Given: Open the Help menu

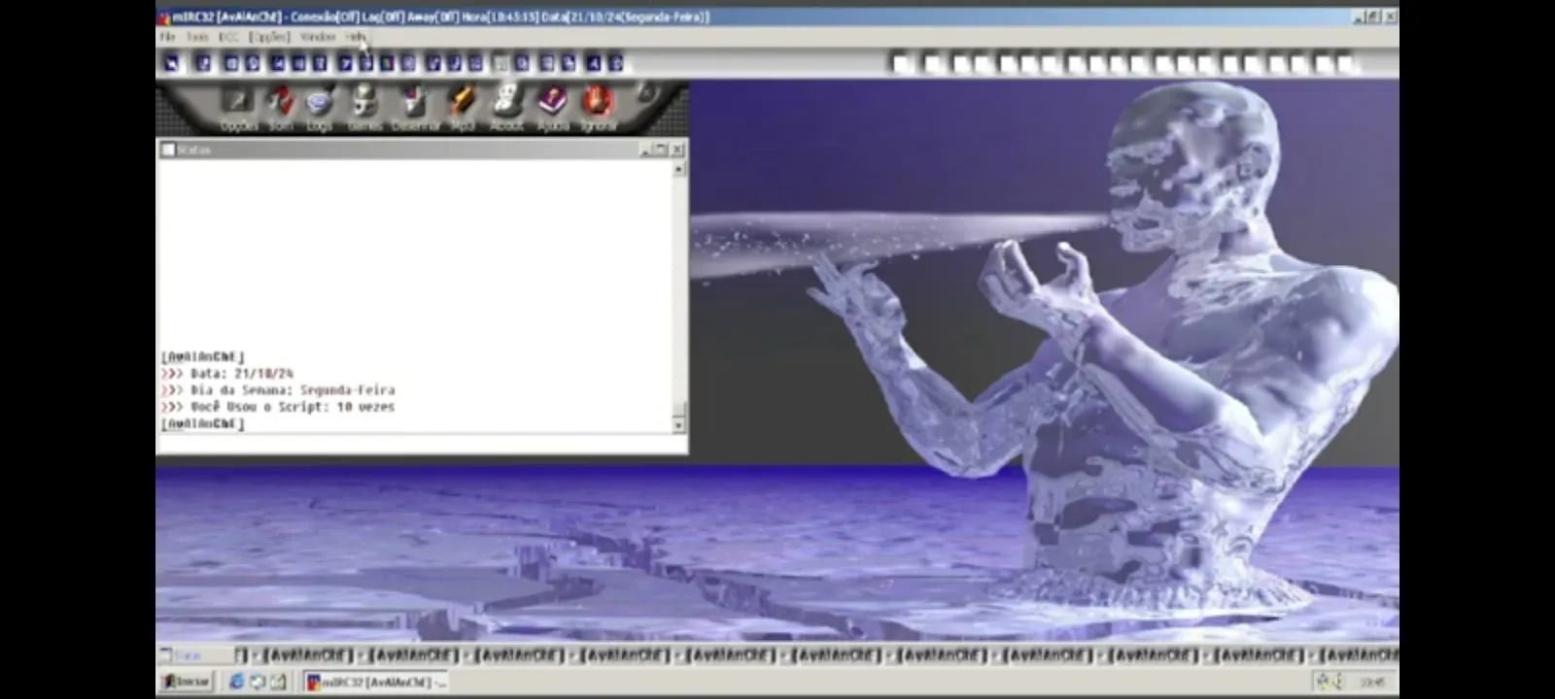Looking at the screenshot, I should pos(355,37).
